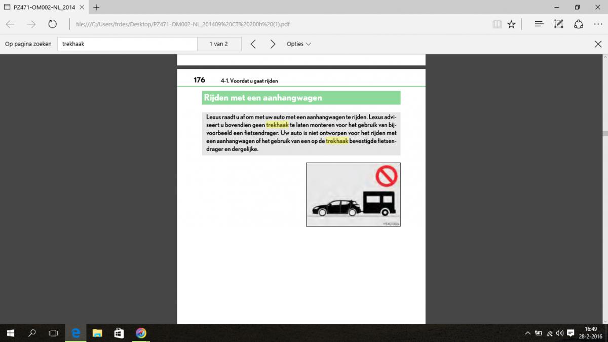Add page to favorites with star icon
Screen dimensions: 608x342
(x=512, y=24)
